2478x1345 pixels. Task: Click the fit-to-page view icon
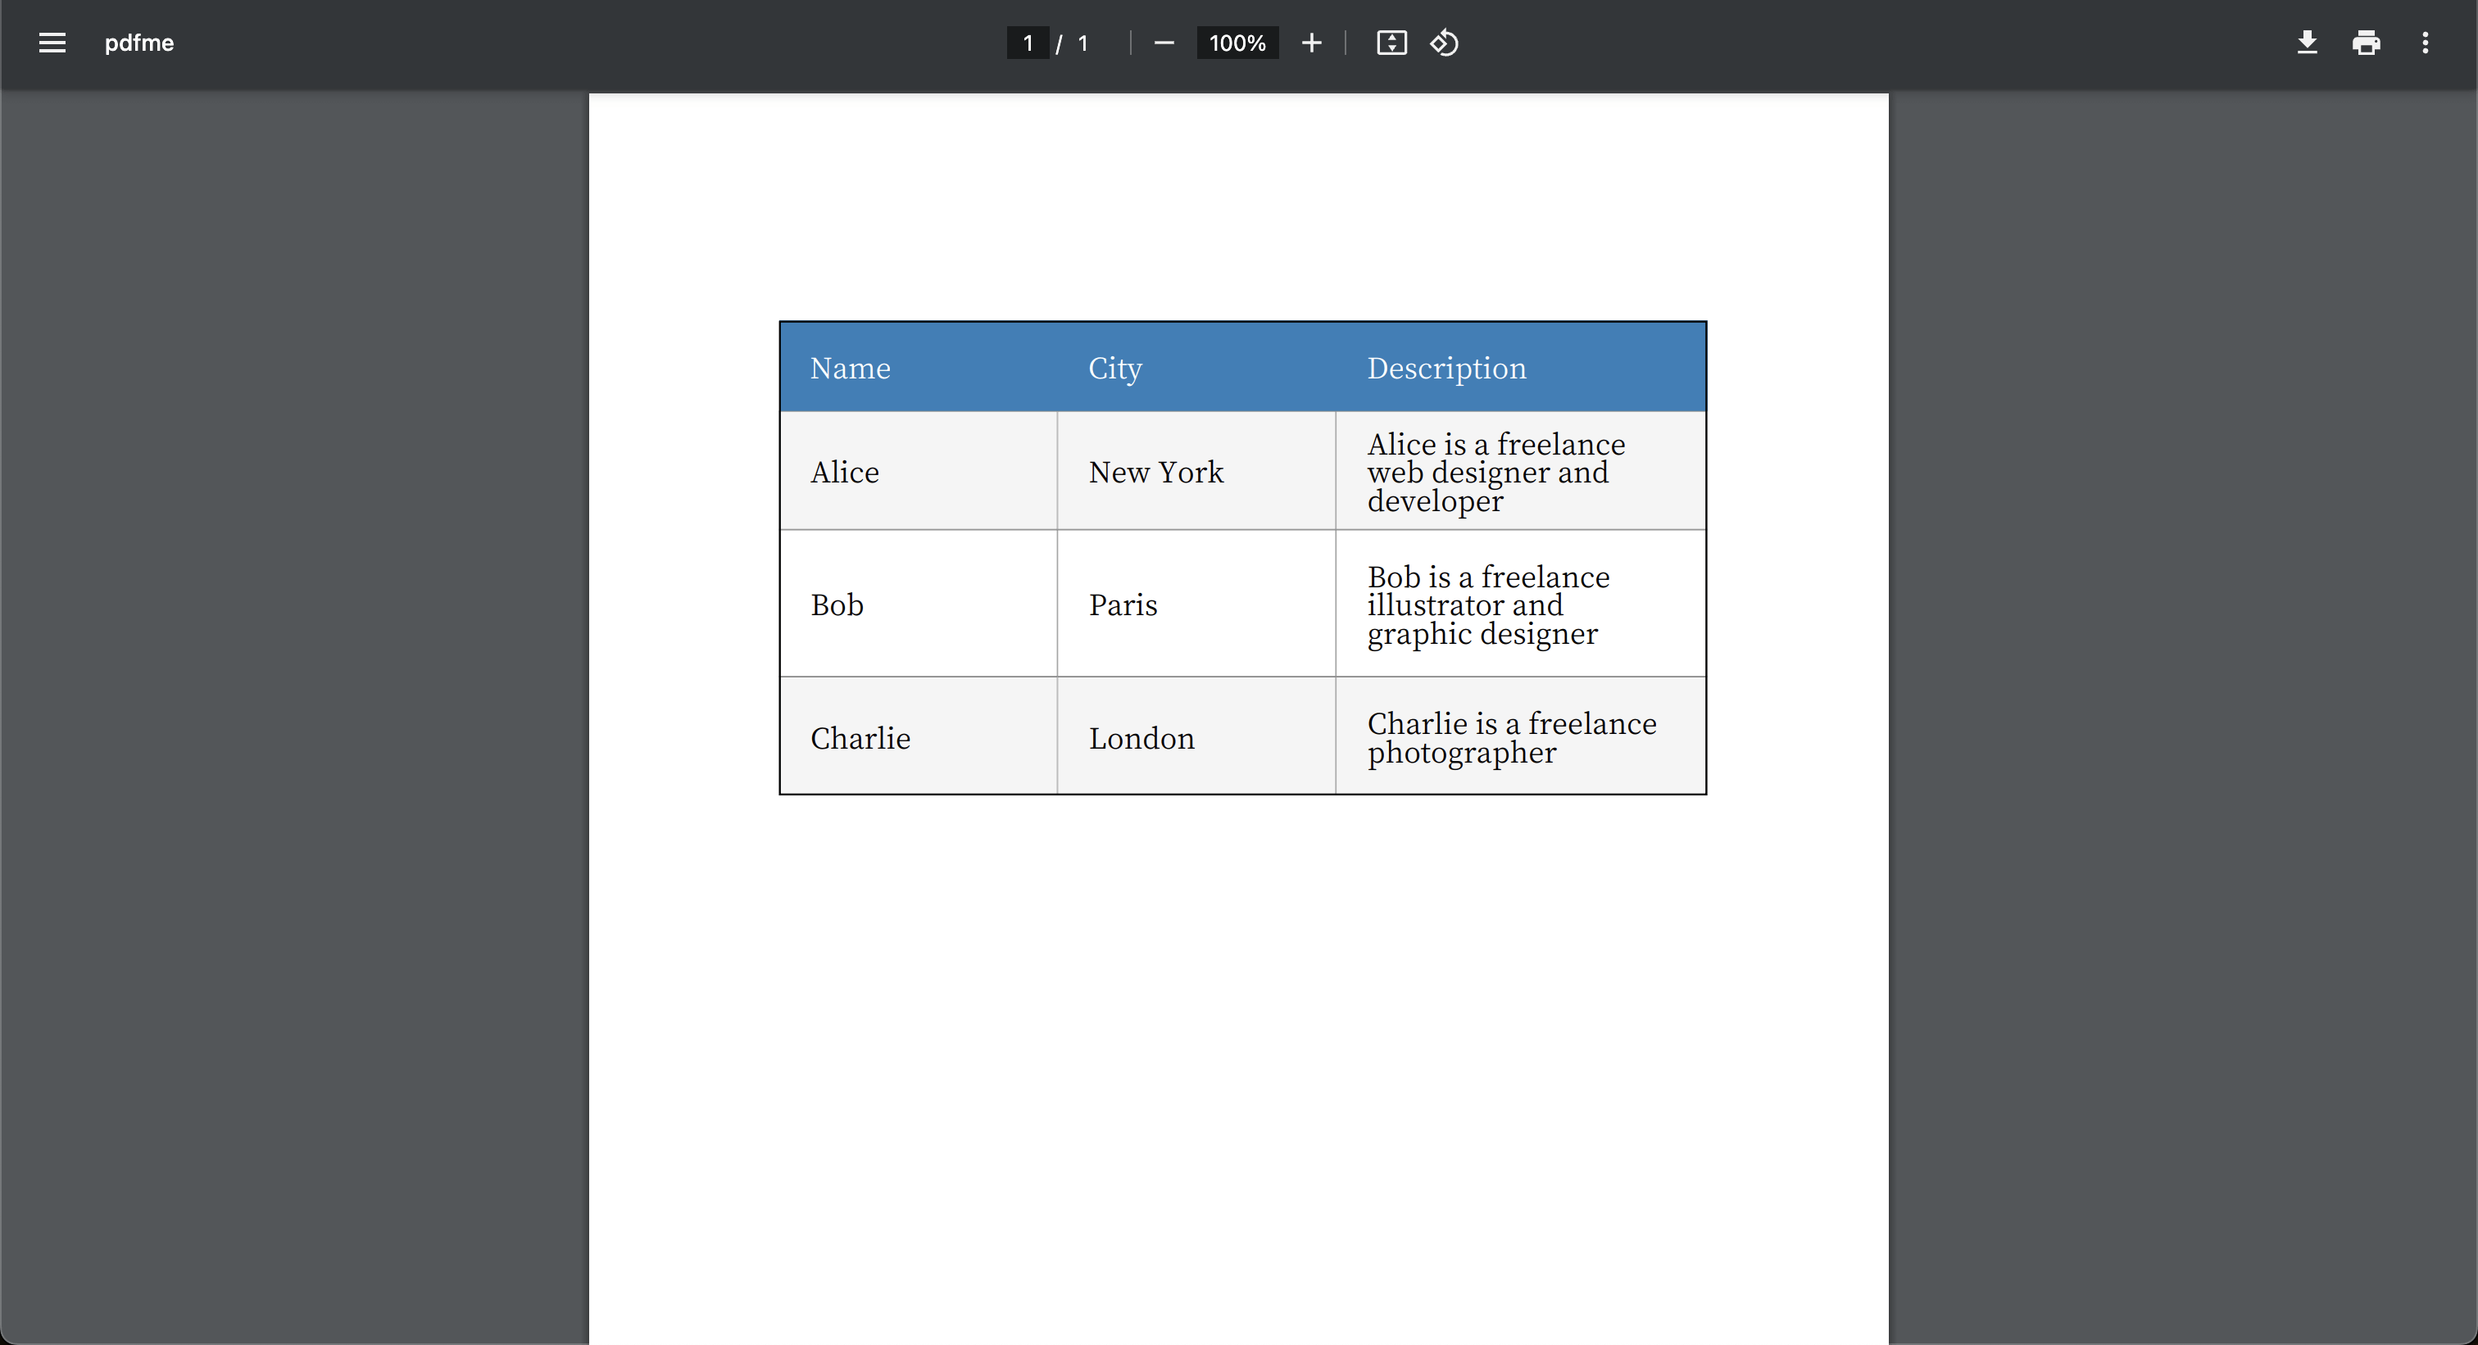[x=1391, y=43]
